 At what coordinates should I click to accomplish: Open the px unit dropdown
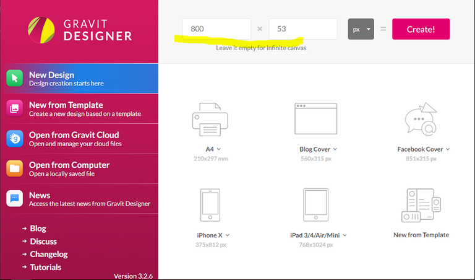tap(361, 29)
